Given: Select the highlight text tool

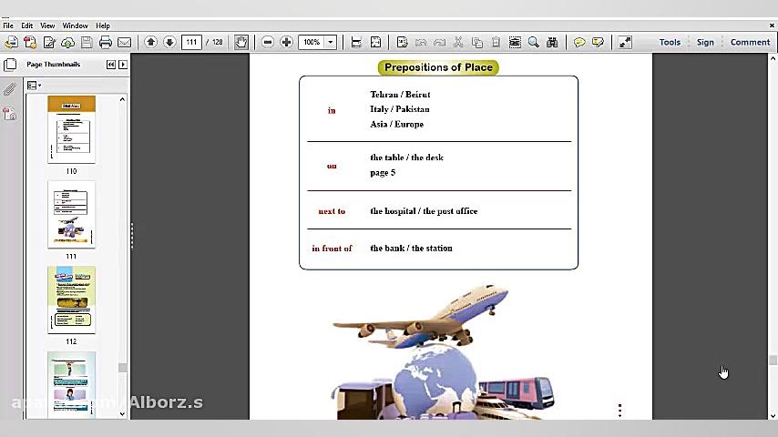Looking at the screenshot, I should click(598, 43).
